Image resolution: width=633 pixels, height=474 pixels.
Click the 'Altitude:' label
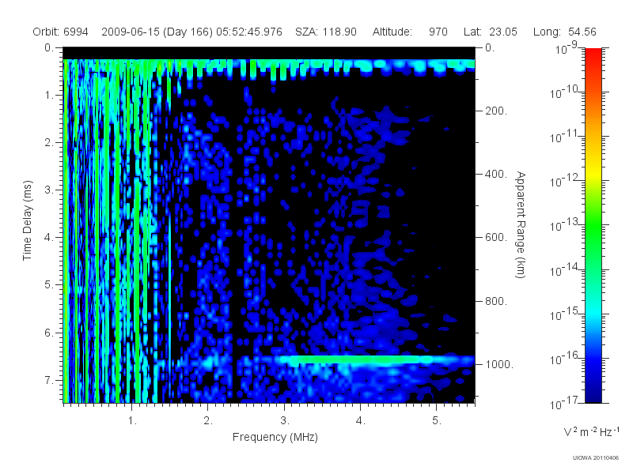392,32
